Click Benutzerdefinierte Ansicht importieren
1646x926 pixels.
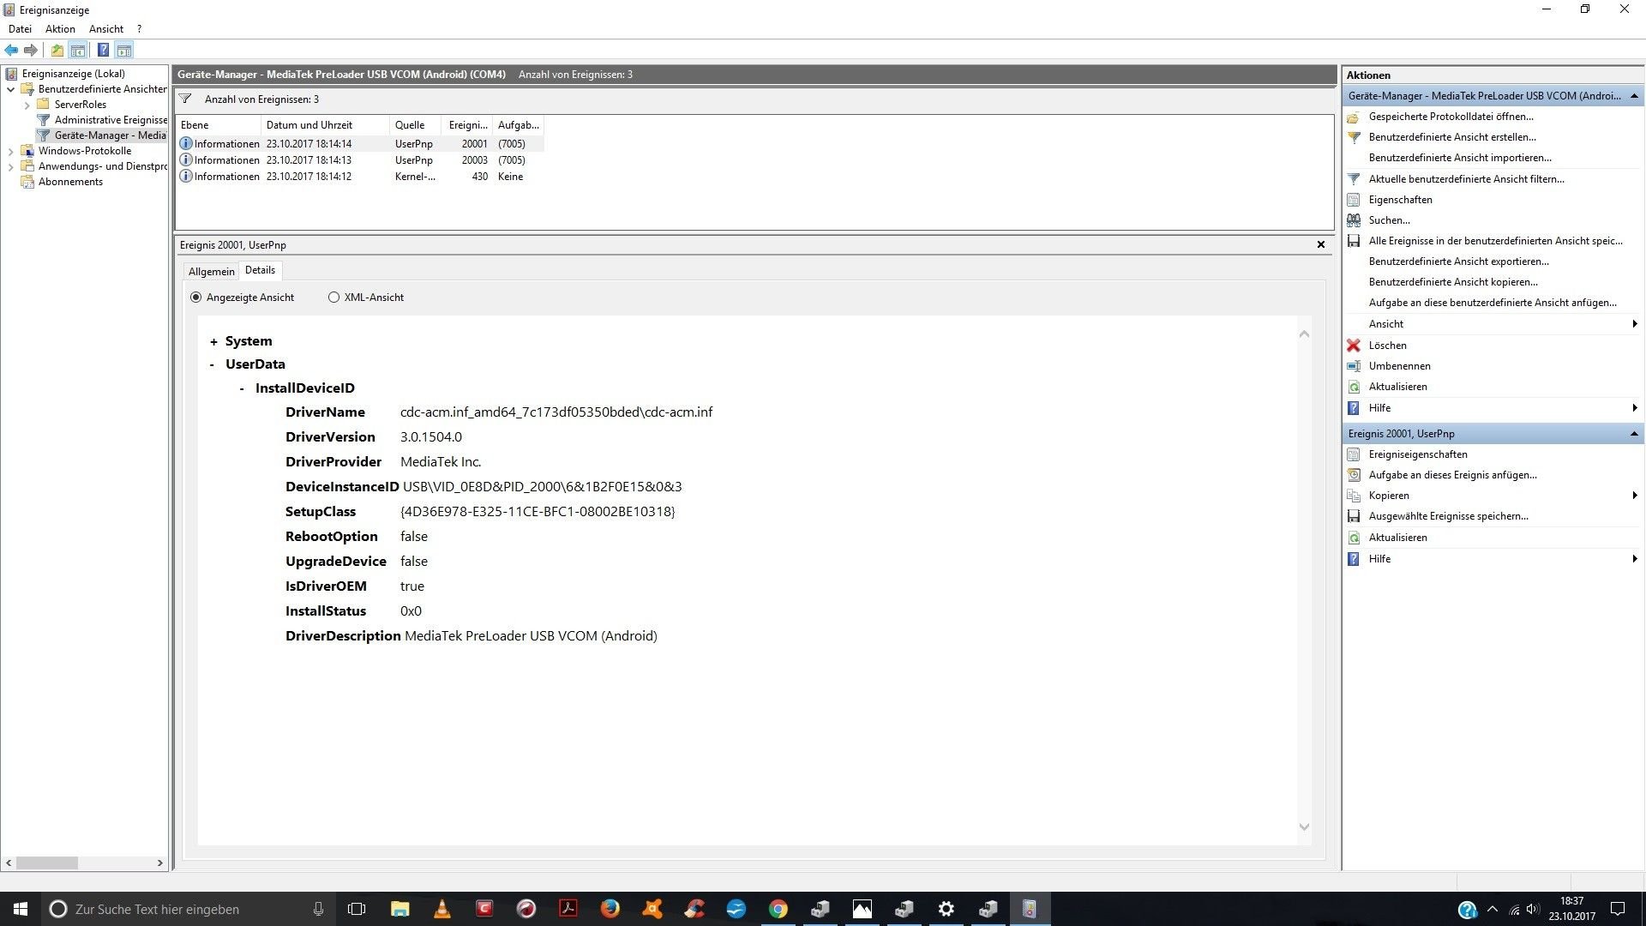click(x=1460, y=157)
